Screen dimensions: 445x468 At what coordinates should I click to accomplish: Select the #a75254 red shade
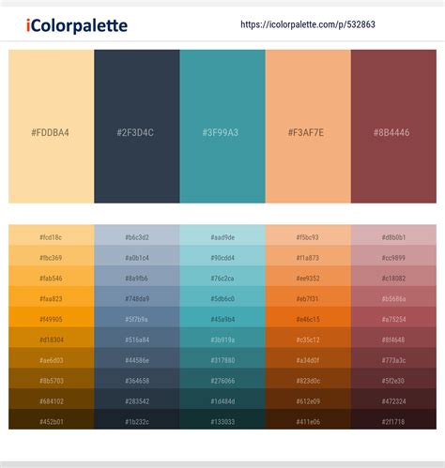pyautogui.click(x=393, y=317)
